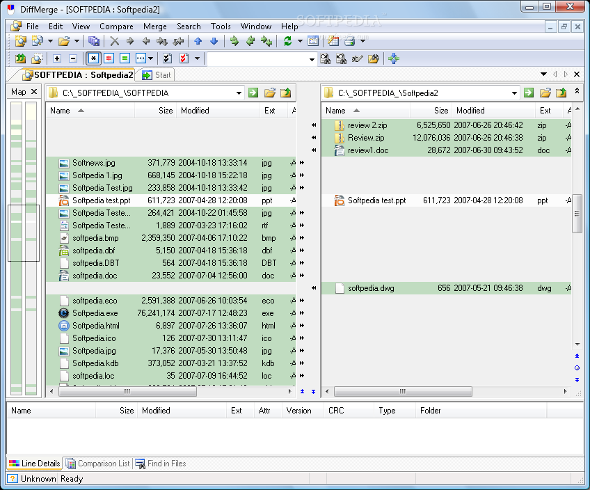Toggle the red checkmark selection icon

pyautogui.click(x=184, y=58)
